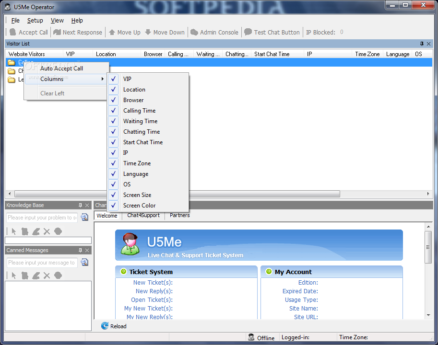Click the Knowledge Base problem input field
The height and width of the screenshot is (345, 438).
point(42,218)
